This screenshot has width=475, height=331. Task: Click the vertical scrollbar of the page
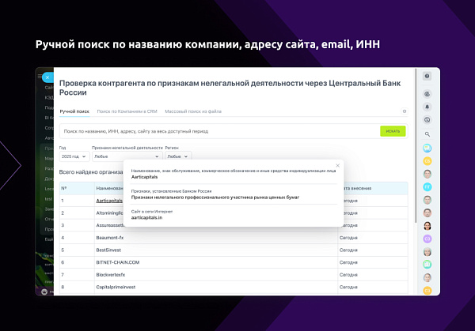point(416,147)
